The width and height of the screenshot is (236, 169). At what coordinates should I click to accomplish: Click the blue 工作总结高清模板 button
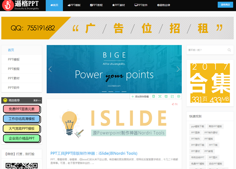pos(21,119)
